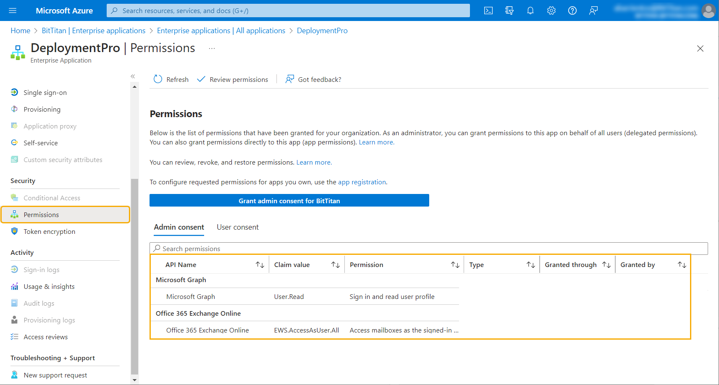Click the Microsoft Azure logo text
Screen dimensions: 719x385
(x=64, y=10)
